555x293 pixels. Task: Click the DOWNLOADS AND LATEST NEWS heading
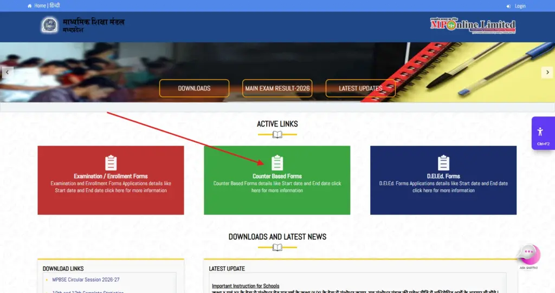[277, 237]
